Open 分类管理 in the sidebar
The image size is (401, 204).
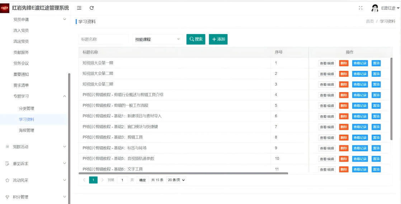tap(27, 108)
